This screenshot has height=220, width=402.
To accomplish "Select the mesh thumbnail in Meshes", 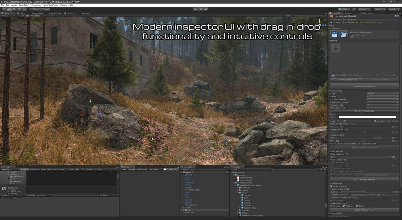I will (336, 48).
